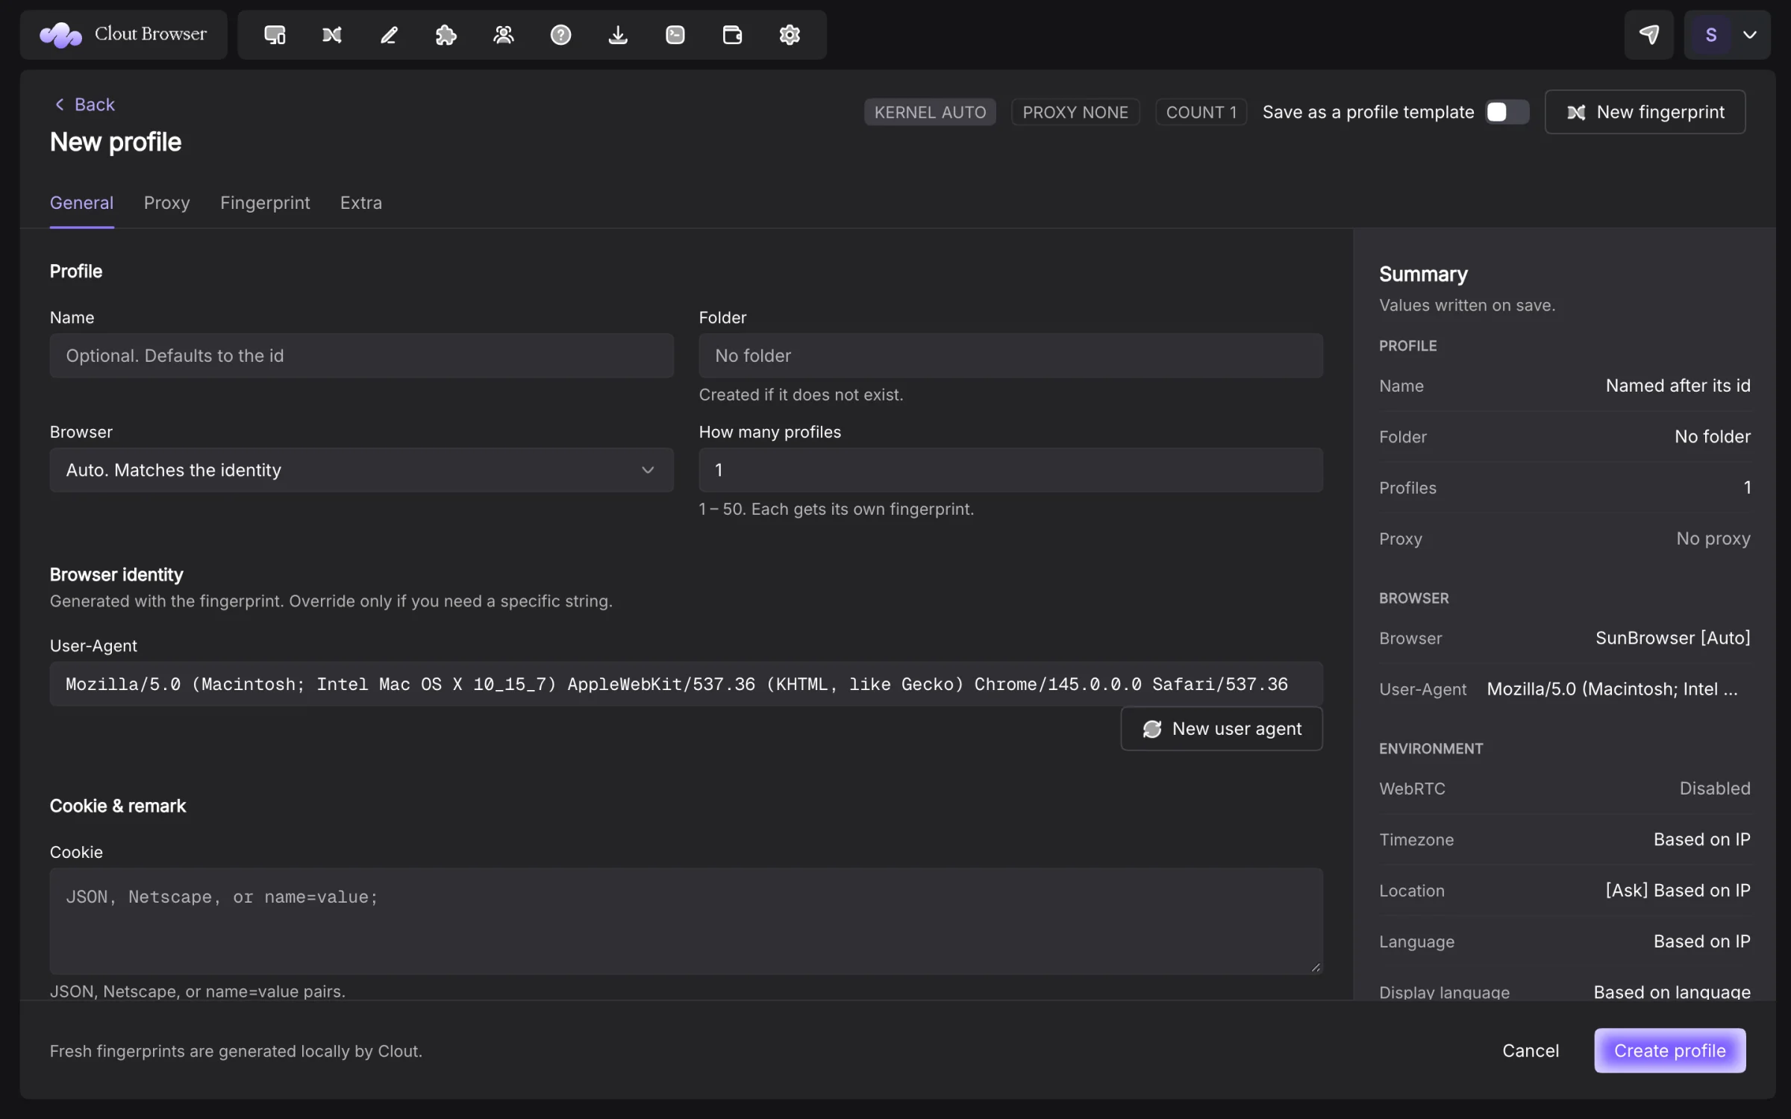Click the shuffle arrows icon in top toolbar
Screen dimensions: 1791x1119
(332, 34)
